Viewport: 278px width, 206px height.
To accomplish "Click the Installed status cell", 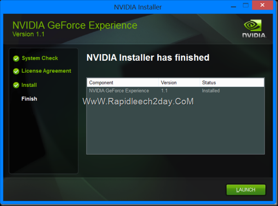I will (211, 91).
